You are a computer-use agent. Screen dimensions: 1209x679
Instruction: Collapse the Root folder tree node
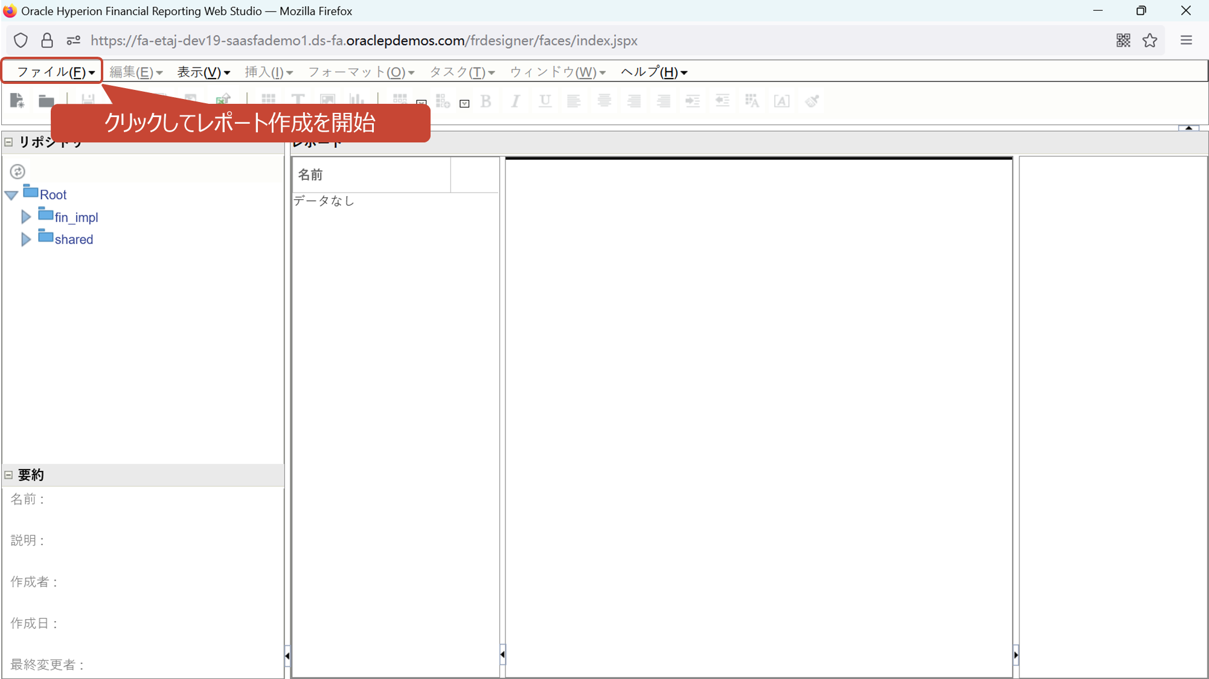click(x=11, y=195)
